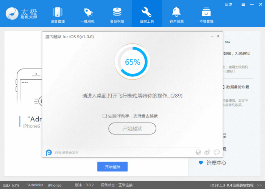Click the PP助手联合发布 text
The width and height of the screenshot is (265, 189).
point(67,153)
